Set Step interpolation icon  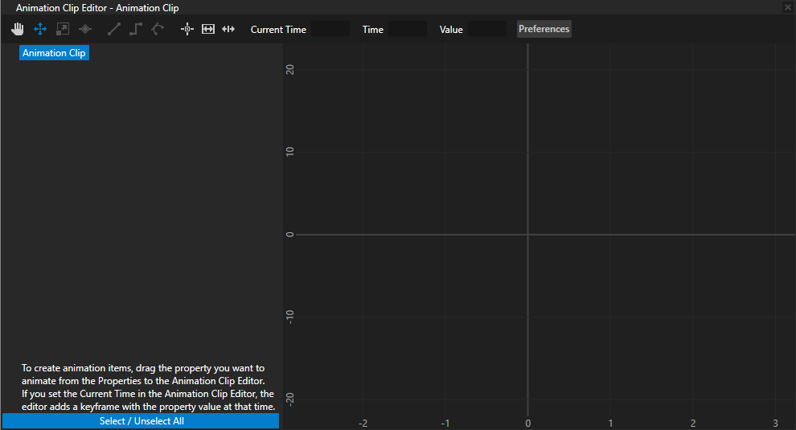tap(136, 29)
